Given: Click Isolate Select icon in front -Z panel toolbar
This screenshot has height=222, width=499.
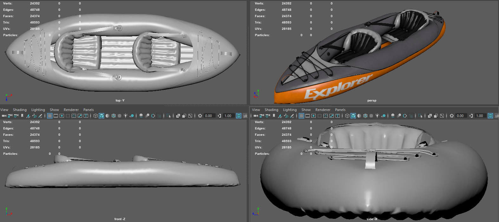Looking at the screenshot, I should point(169,116).
